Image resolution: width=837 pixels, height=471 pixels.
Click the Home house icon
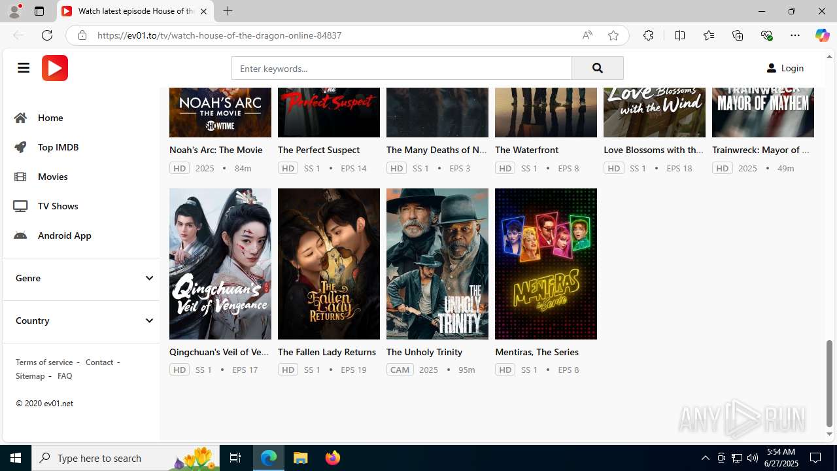point(21,118)
